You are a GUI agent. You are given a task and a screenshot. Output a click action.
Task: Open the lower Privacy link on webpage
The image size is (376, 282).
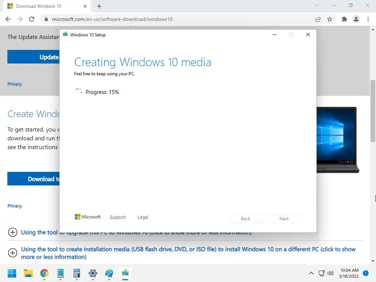[x=15, y=206]
